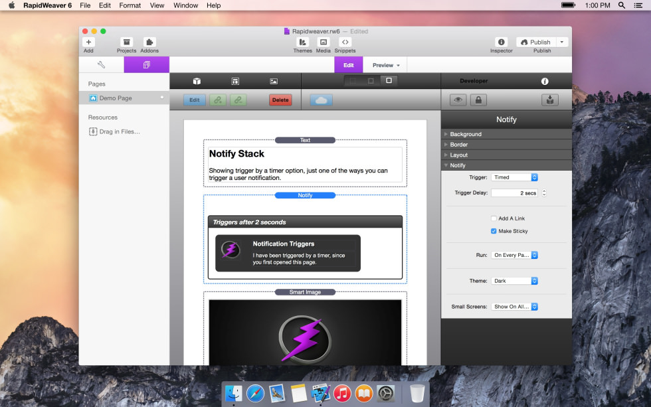
Task: Open the Small Screens dropdown
Action: pyautogui.click(x=514, y=307)
